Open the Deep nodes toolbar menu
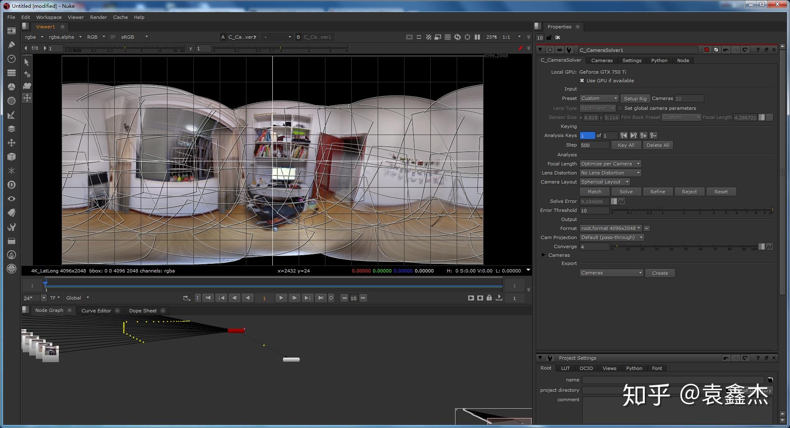Image resolution: width=790 pixels, height=428 pixels. coord(12,185)
